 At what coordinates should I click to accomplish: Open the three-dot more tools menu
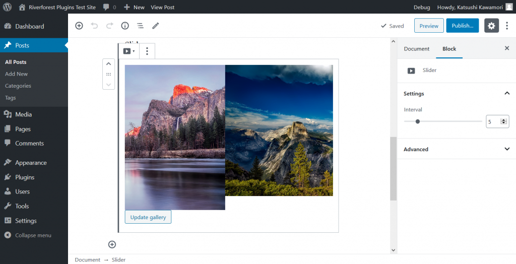pyautogui.click(x=507, y=26)
